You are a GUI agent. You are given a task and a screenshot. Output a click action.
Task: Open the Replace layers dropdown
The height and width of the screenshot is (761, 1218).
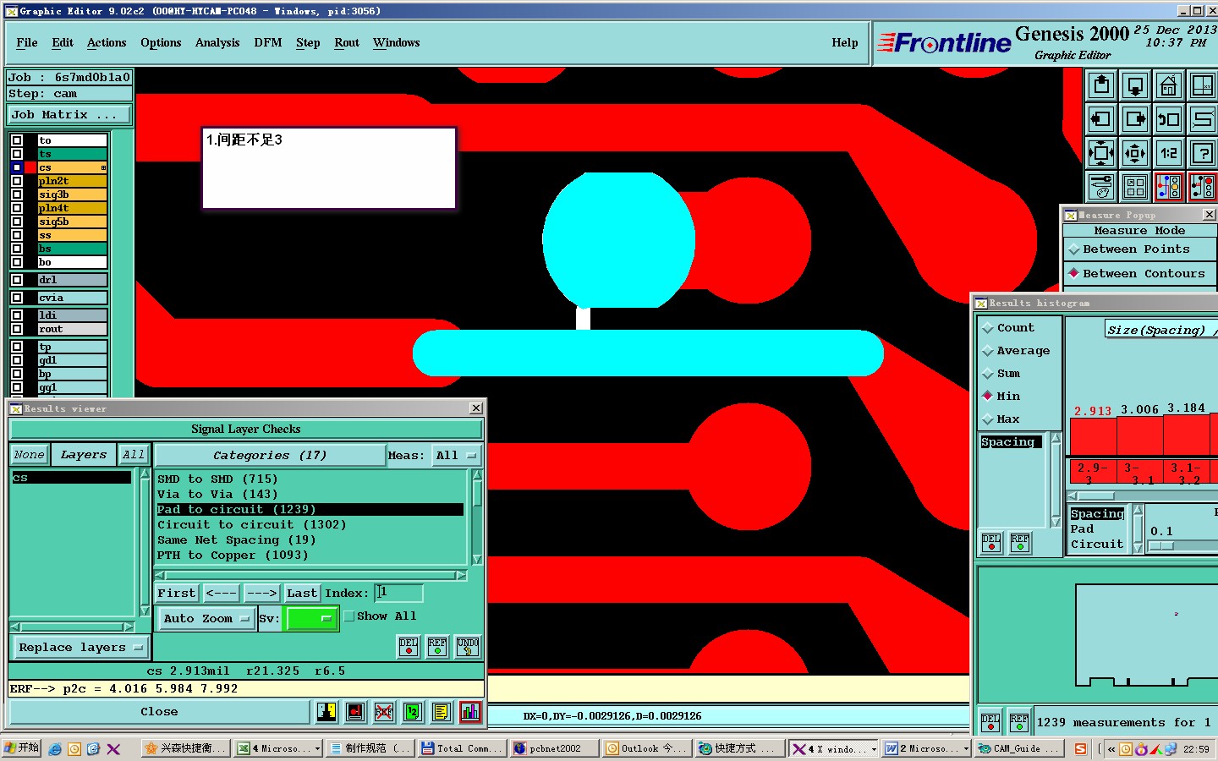[80, 648]
